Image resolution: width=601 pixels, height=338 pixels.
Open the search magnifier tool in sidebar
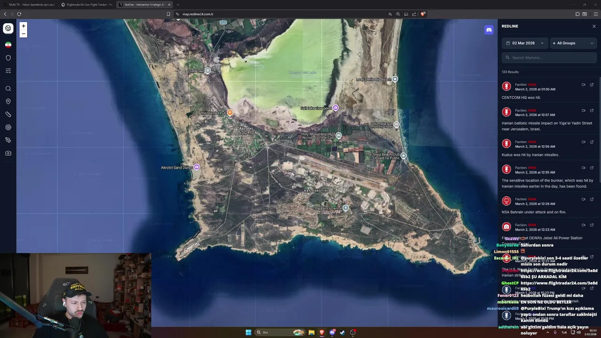[x=8, y=89]
